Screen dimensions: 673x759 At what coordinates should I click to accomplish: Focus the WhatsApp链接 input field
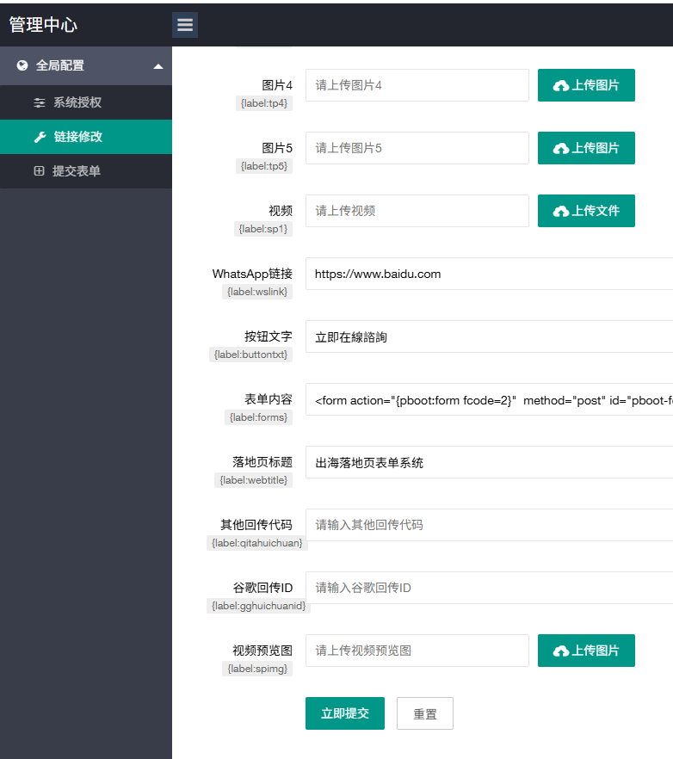[x=489, y=274]
